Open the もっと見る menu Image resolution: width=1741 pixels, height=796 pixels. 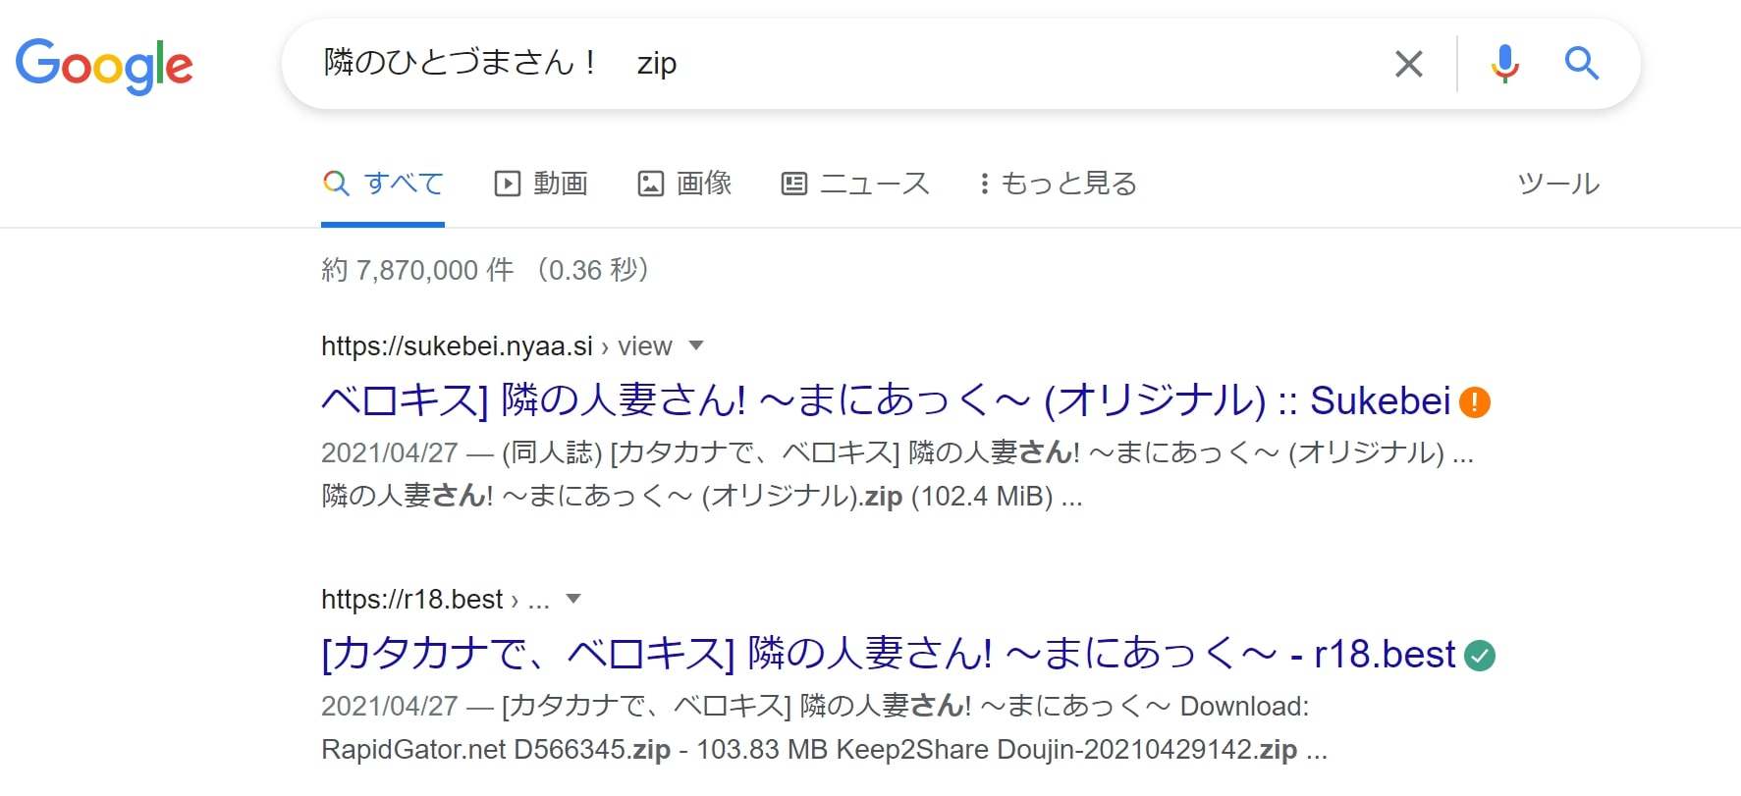point(1059,184)
